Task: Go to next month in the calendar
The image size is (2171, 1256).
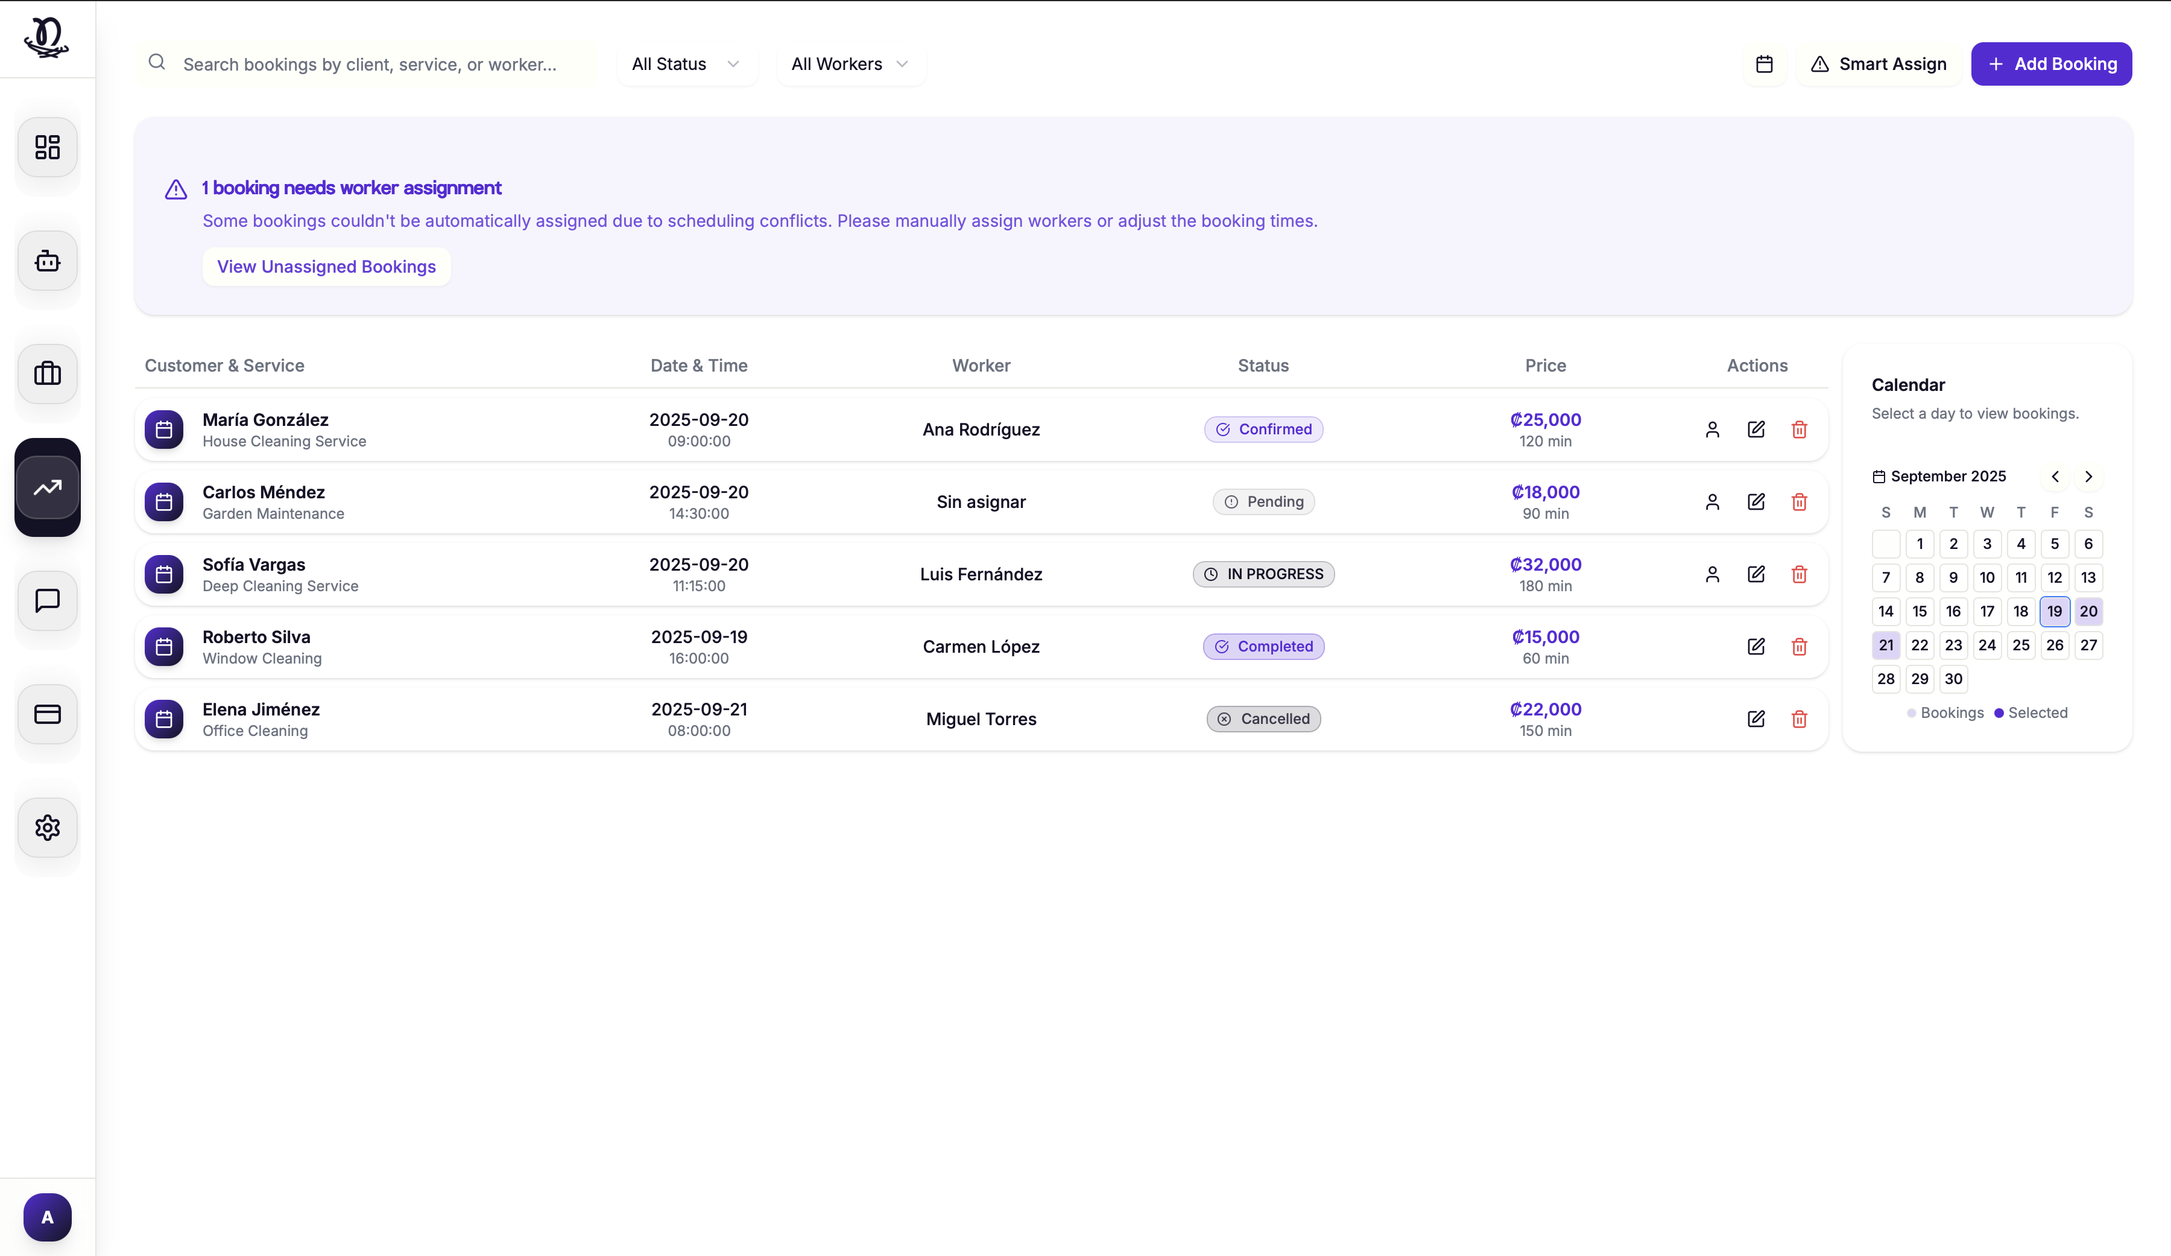Action: pos(2088,476)
